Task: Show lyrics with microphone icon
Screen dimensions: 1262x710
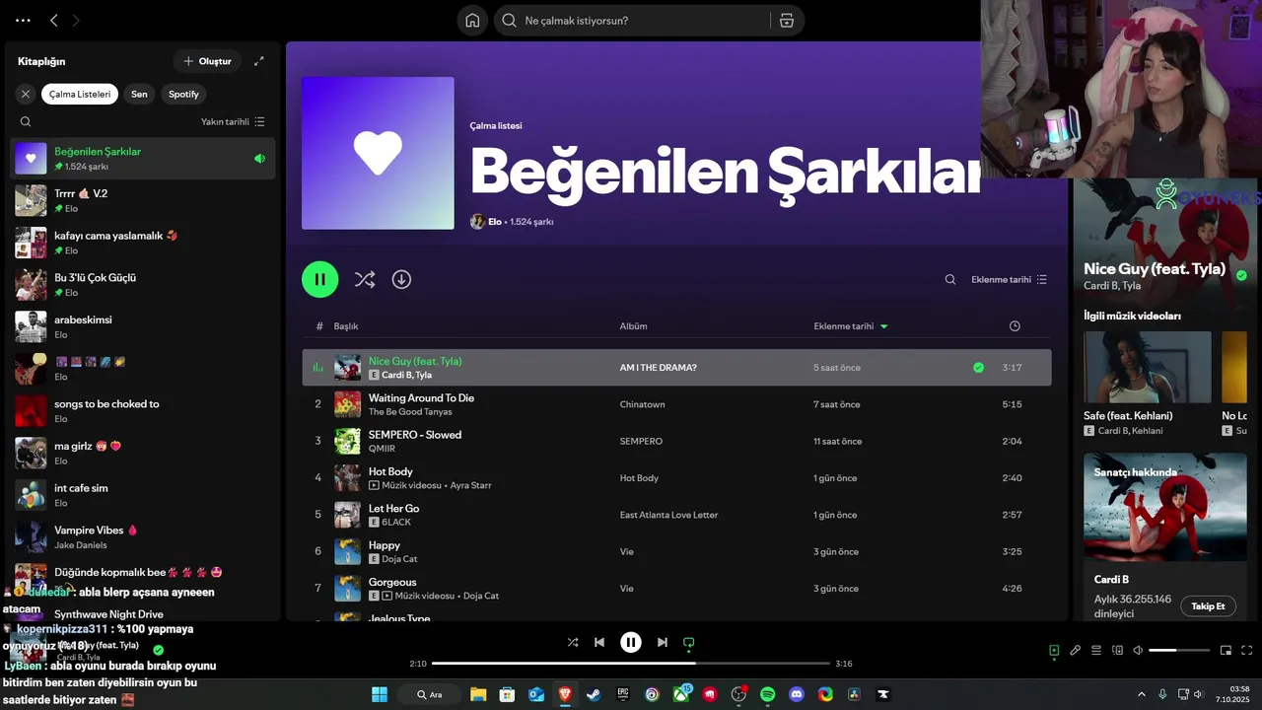Action: [x=1076, y=651]
